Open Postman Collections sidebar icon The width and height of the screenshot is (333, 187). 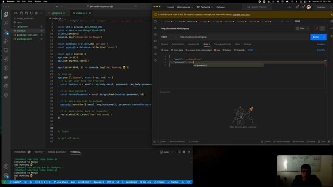click(x=155, y=21)
